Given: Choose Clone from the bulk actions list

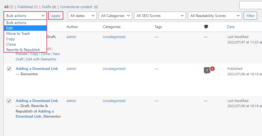Looking at the screenshot, I should pos(25,44).
